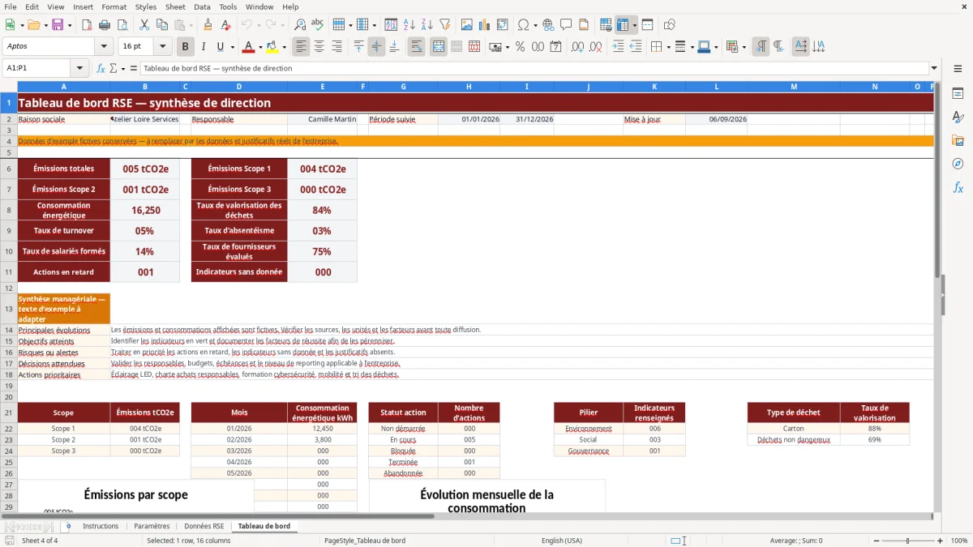Insert a hyperlink

pos(548,25)
